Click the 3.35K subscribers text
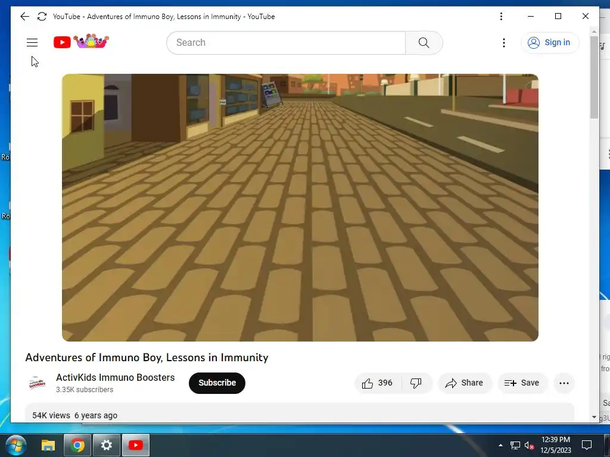The width and height of the screenshot is (610, 457). [x=85, y=390]
